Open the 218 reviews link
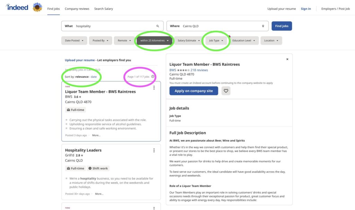Viewport: 355px width, 210px height. click(199, 70)
